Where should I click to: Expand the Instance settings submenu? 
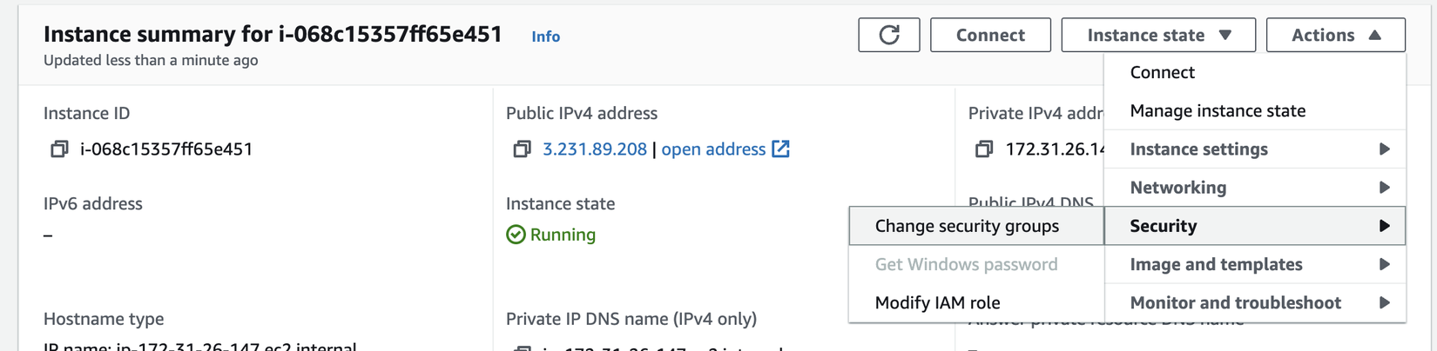click(1254, 149)
